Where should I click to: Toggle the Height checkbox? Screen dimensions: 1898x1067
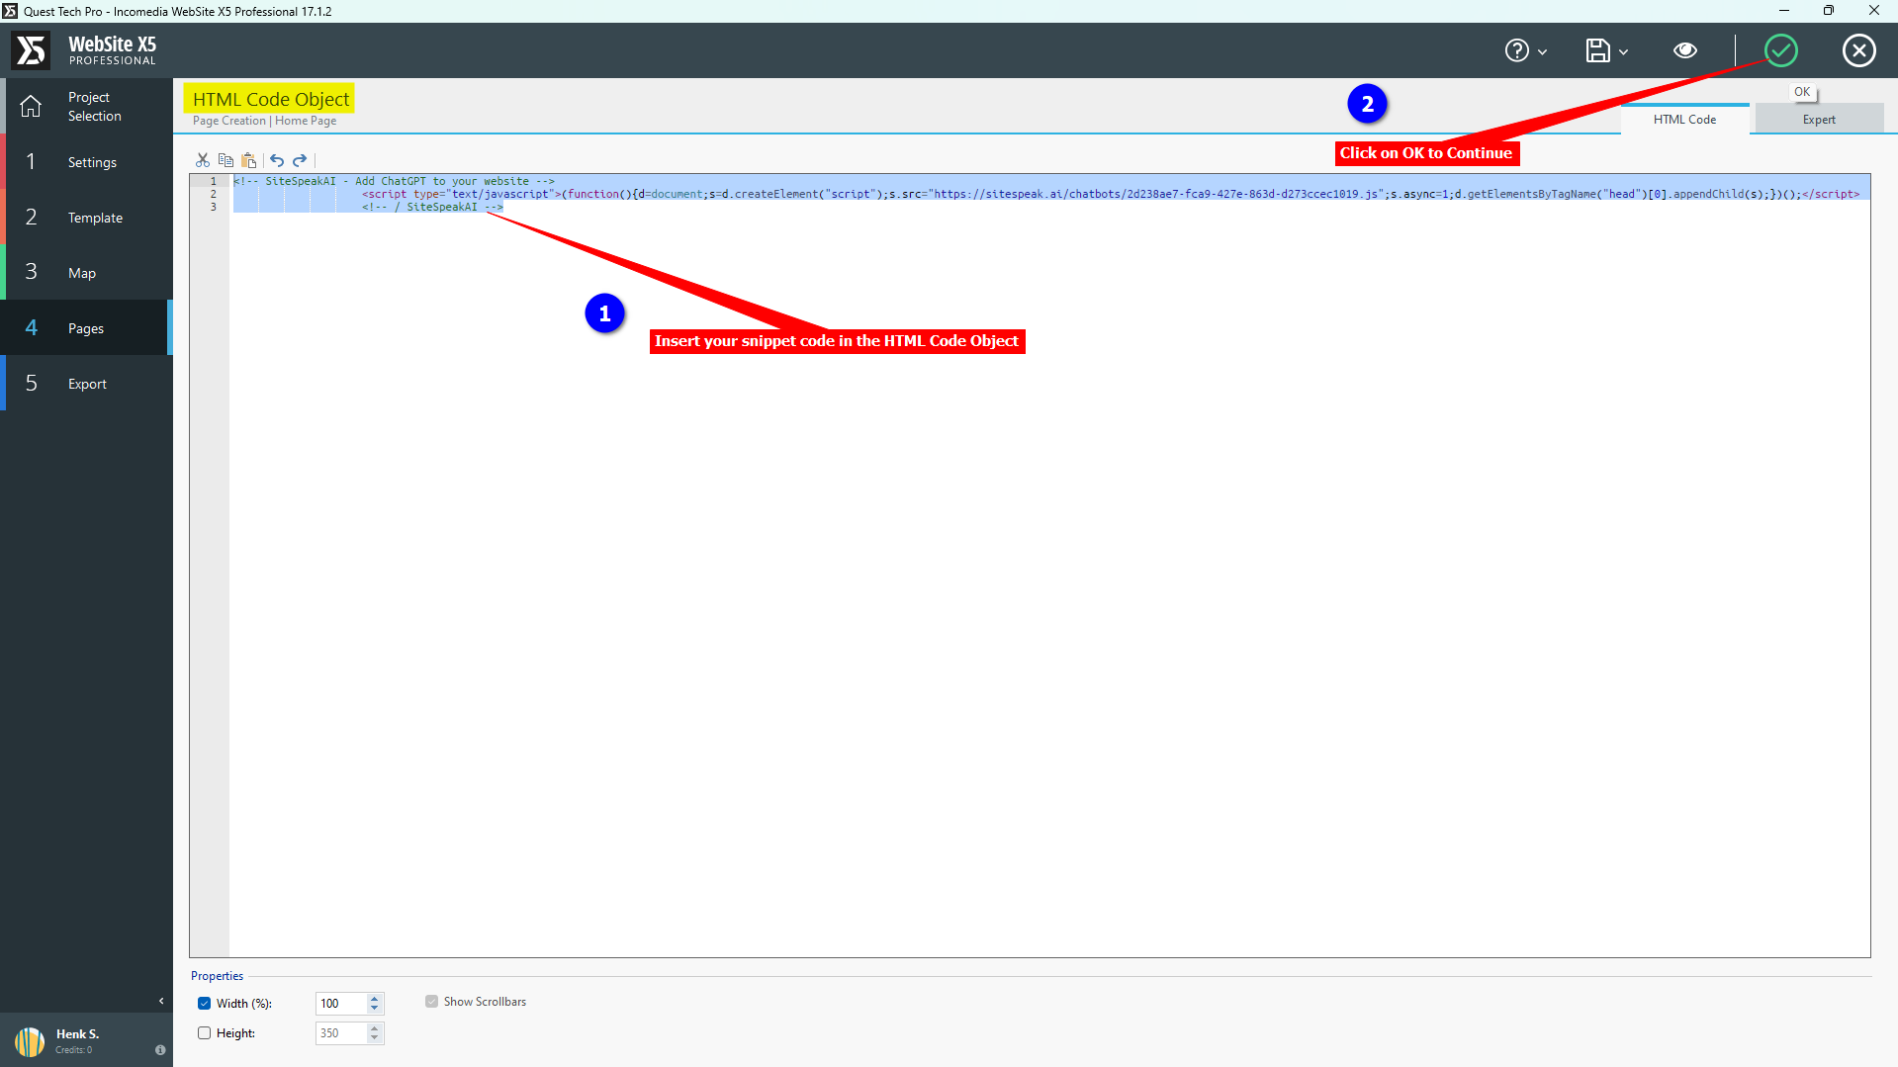click(204, 1033)
